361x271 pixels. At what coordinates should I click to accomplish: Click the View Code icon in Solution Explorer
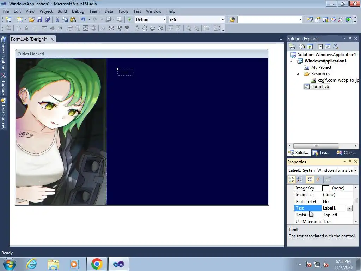pos(320,47)
